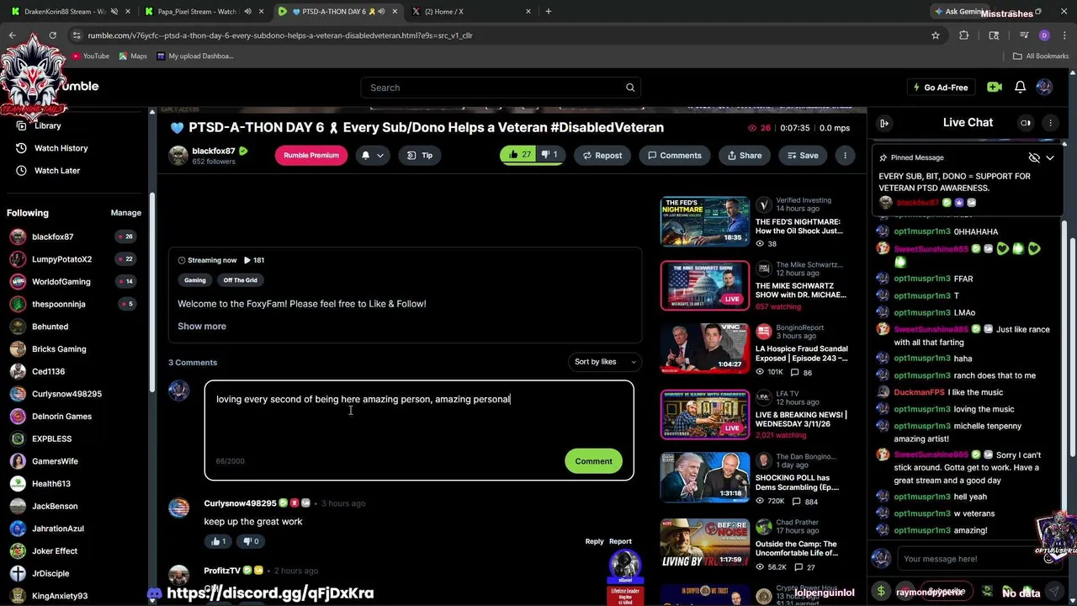This screenshot has width=1077, height=606.
Task: Toggle Live Chat theater layout icon
Action: [1026, 123]
